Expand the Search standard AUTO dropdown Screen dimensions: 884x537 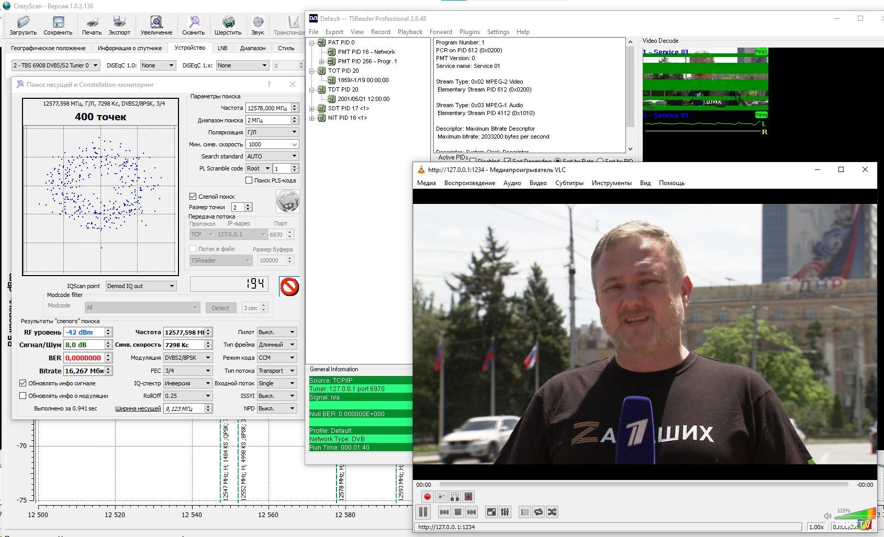pyautogui.click(x=272, y=156)
